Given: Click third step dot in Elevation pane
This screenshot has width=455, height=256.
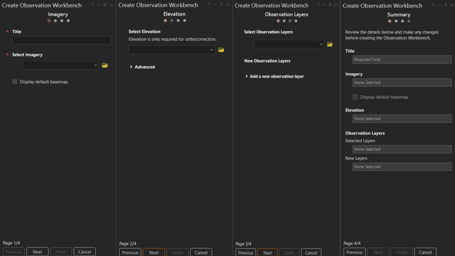Looking at the screenshot, I should pos(178,21).
